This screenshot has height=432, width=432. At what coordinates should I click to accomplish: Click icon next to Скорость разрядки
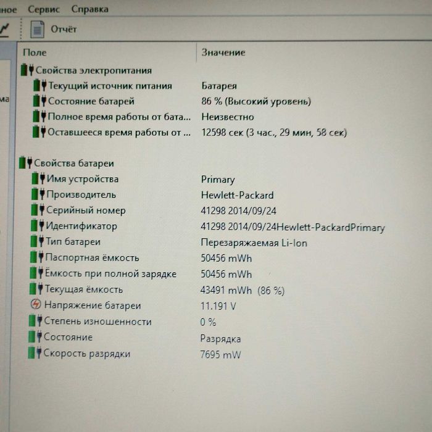click(35, 352)
